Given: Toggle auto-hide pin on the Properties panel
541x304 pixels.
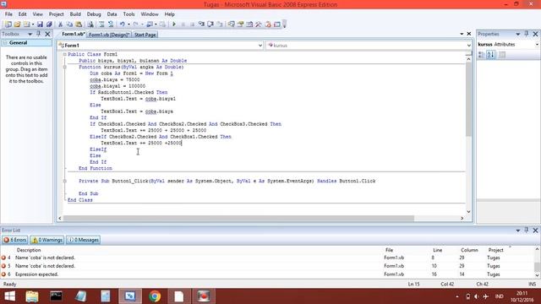Looking at the screenshot, I should [527, 34].
